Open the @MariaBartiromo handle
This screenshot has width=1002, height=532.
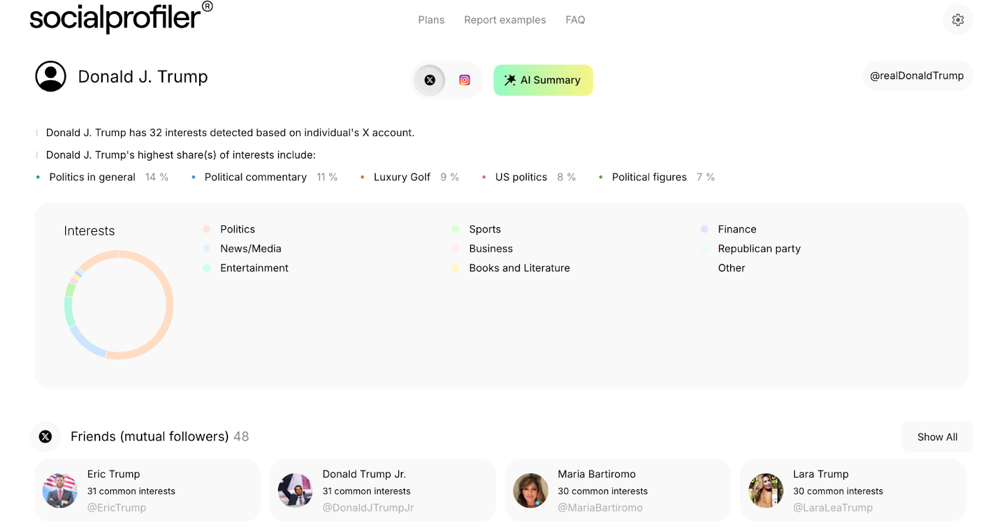point(600,508)
